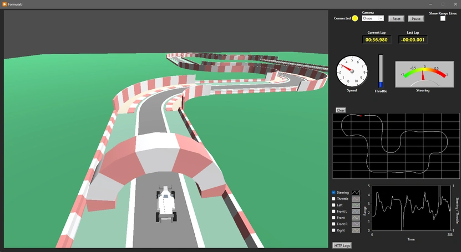Click the Throttle line style icon
This screenshot has height=252, width=461.
(x=356, y=199)
